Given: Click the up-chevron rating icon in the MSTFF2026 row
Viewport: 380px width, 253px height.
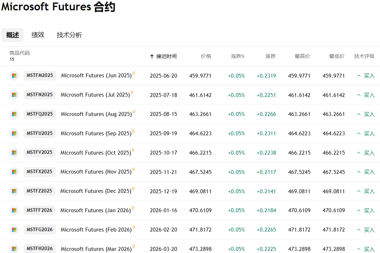Looking at the screenshot, I should pos(359,210).
